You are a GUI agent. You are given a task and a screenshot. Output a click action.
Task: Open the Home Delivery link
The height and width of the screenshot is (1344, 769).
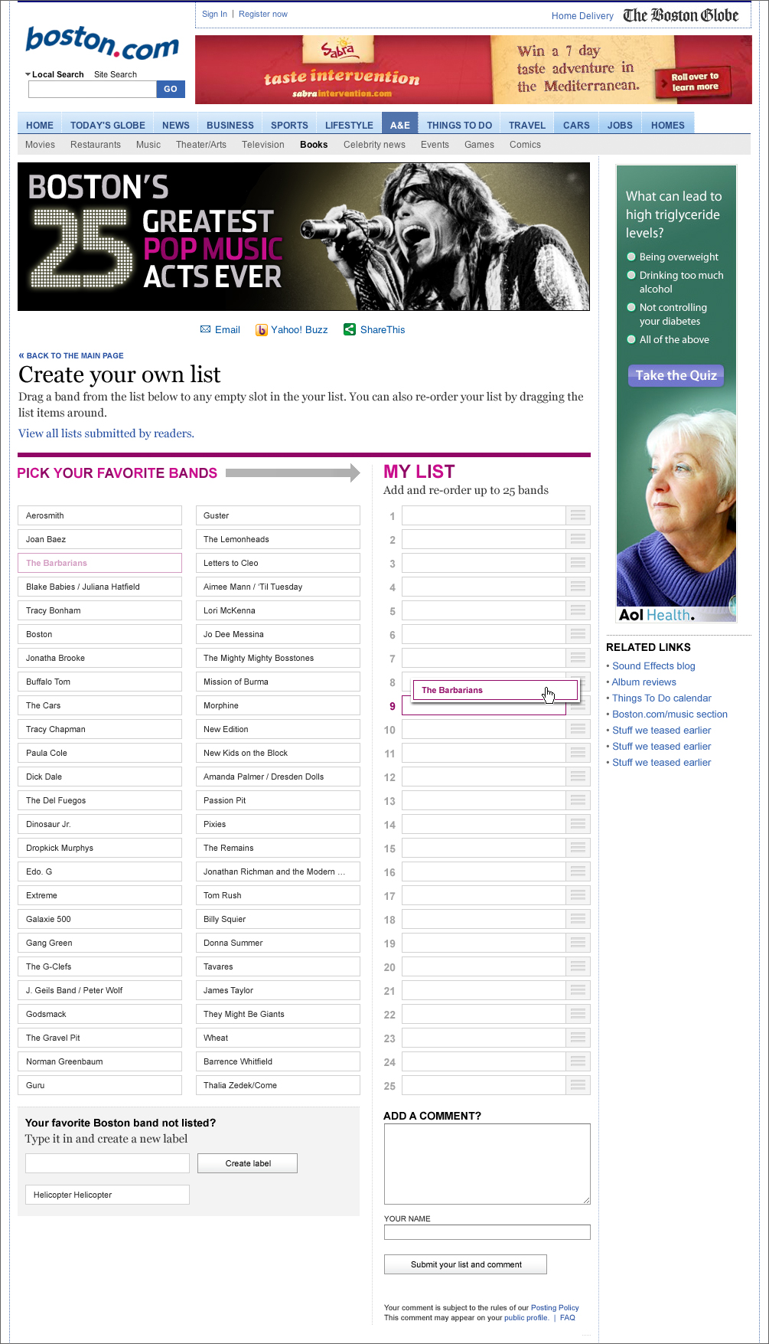point(582,16)
